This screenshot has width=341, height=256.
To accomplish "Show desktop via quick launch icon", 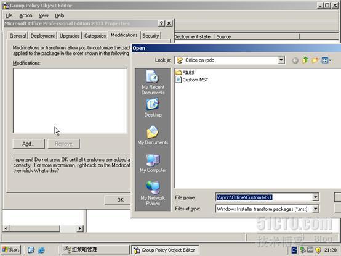I will (x=31, y=250).
